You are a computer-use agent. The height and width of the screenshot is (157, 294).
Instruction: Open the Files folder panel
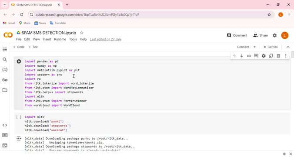(5, 90)
